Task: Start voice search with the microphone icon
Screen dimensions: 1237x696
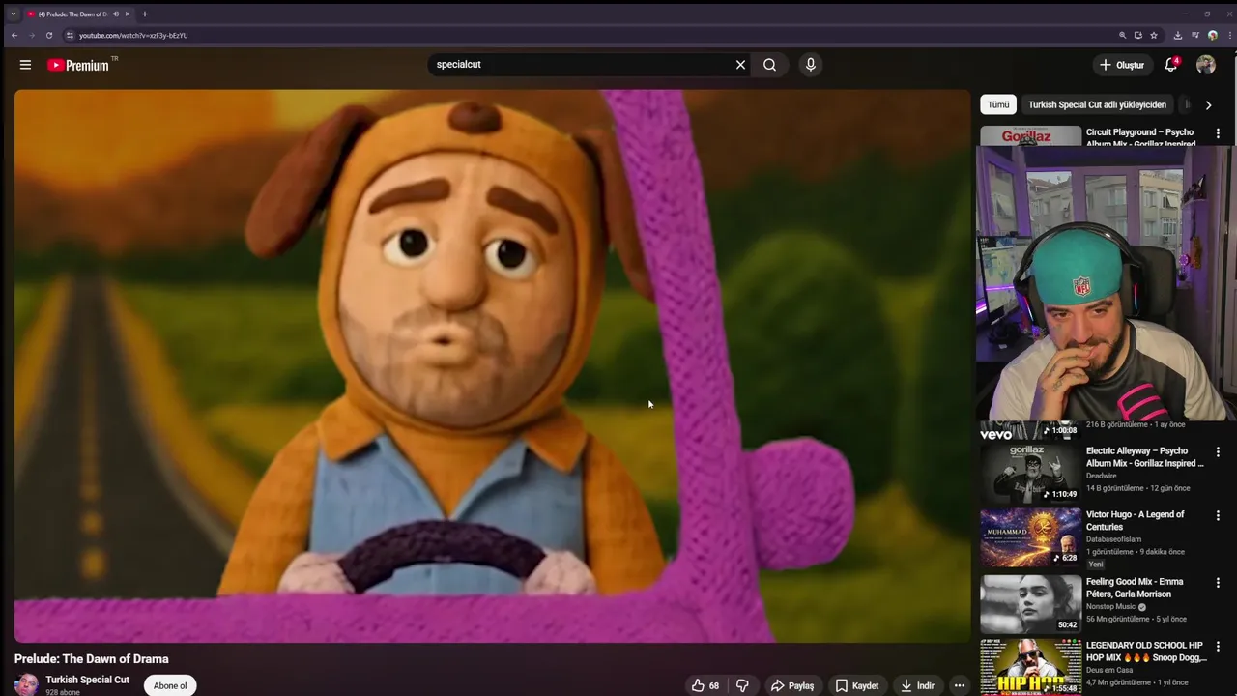Action: (810, 65)
